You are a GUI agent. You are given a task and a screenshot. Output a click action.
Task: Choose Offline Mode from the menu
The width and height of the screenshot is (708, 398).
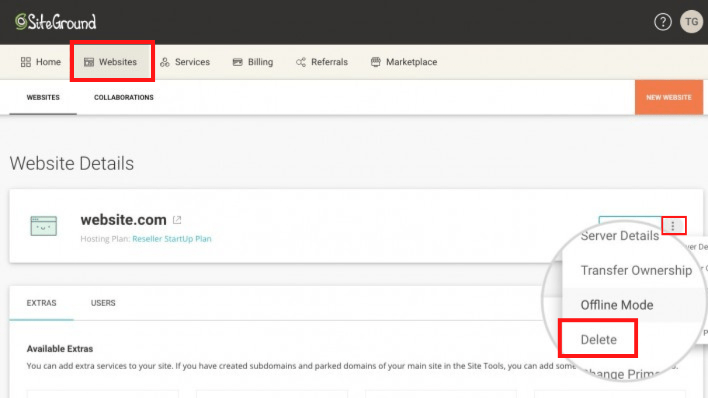[617, 305]
